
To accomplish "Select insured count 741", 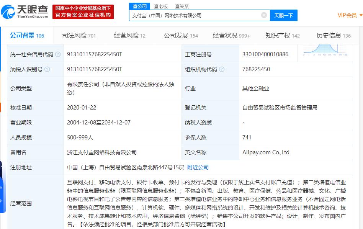I will [x=247, y=137].
